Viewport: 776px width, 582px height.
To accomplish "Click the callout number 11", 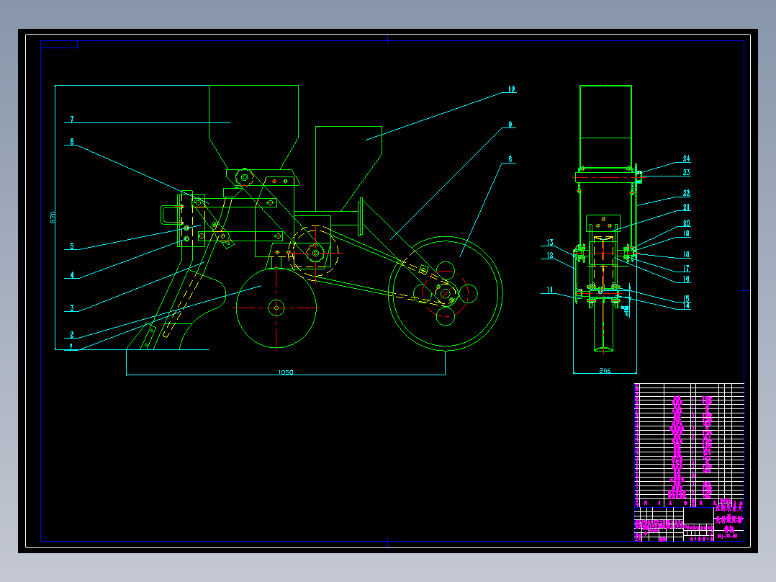I will click(550, 290).
